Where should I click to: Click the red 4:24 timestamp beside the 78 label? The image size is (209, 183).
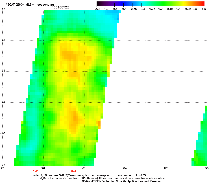(x=36, y=171)
